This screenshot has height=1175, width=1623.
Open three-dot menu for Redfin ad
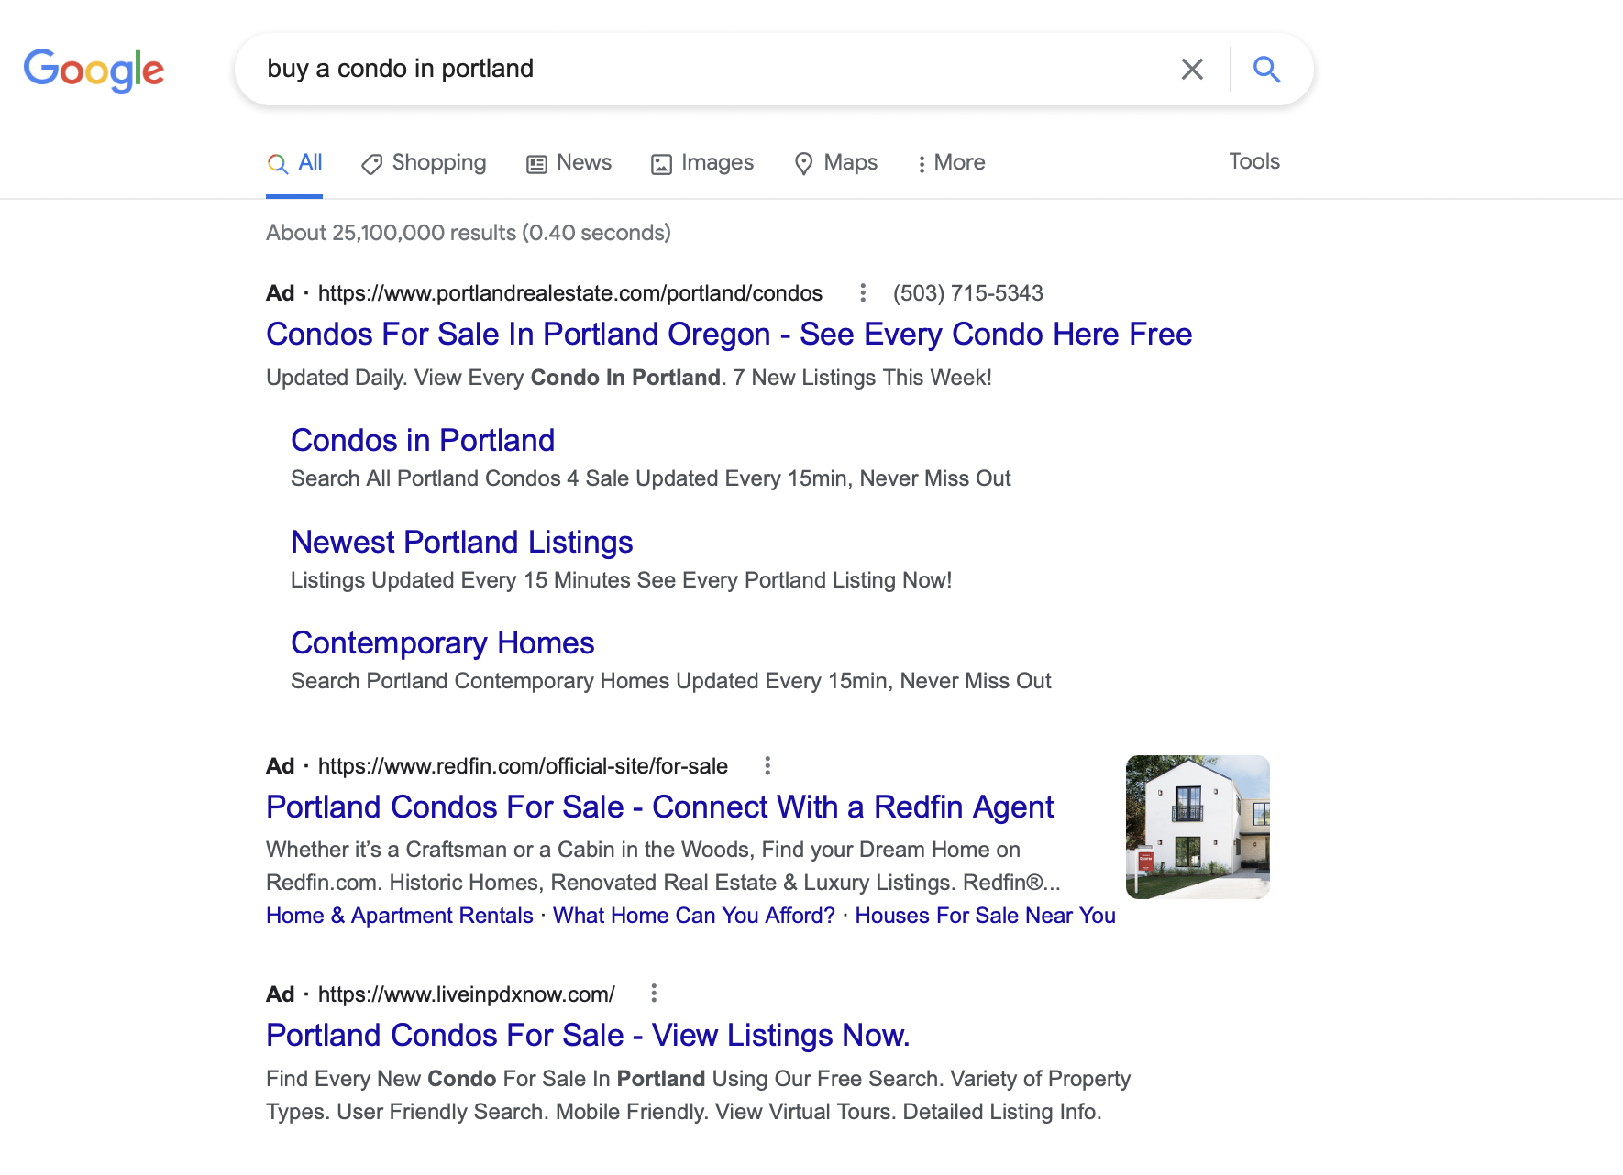click(767, 766)
